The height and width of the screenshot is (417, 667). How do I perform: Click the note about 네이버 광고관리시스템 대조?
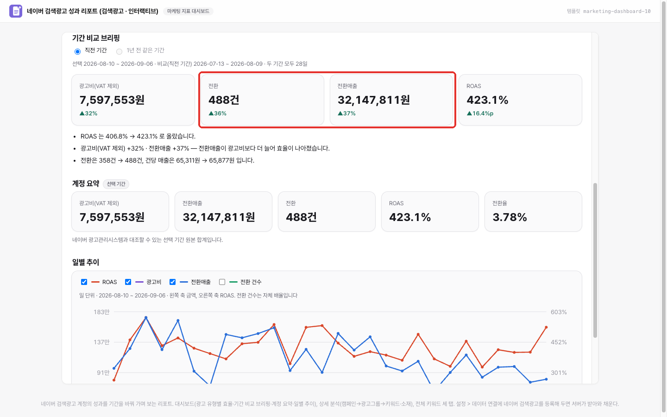coord(148,240)
